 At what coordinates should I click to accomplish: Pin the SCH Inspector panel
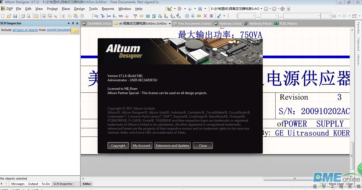(x=73, y=23)
